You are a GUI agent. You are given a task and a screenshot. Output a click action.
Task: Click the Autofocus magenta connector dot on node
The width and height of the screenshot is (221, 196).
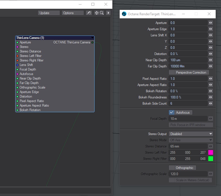coord(17,74)
